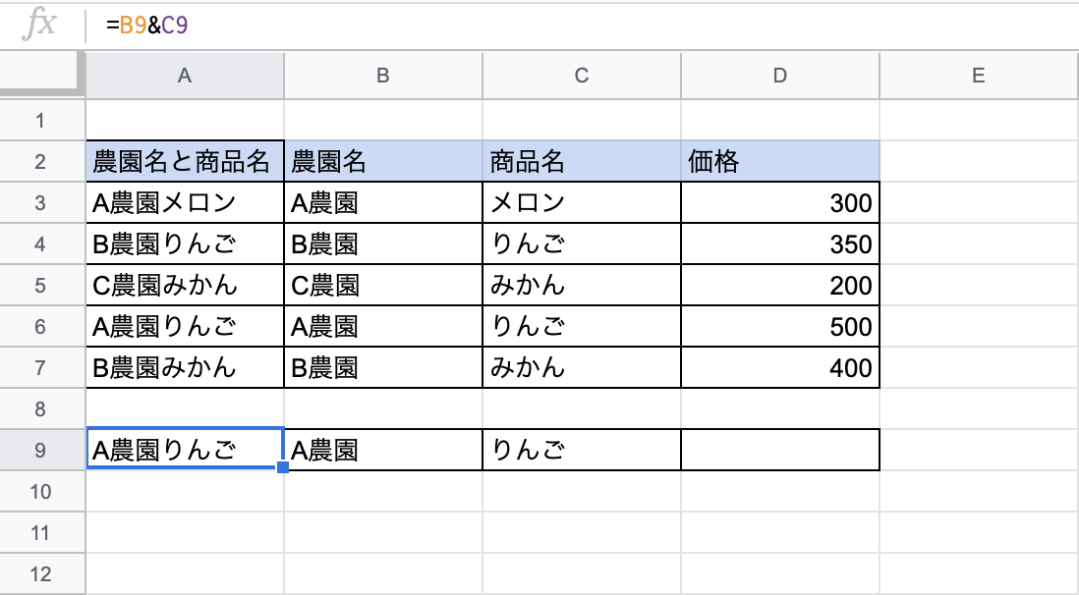Click the fx function icon

[39, 25]
